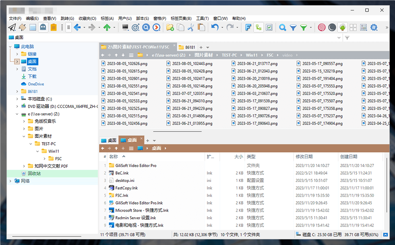The image size is (395, 245).
Task: Open the address bar dropdown arrow
Action: point(339,38)
